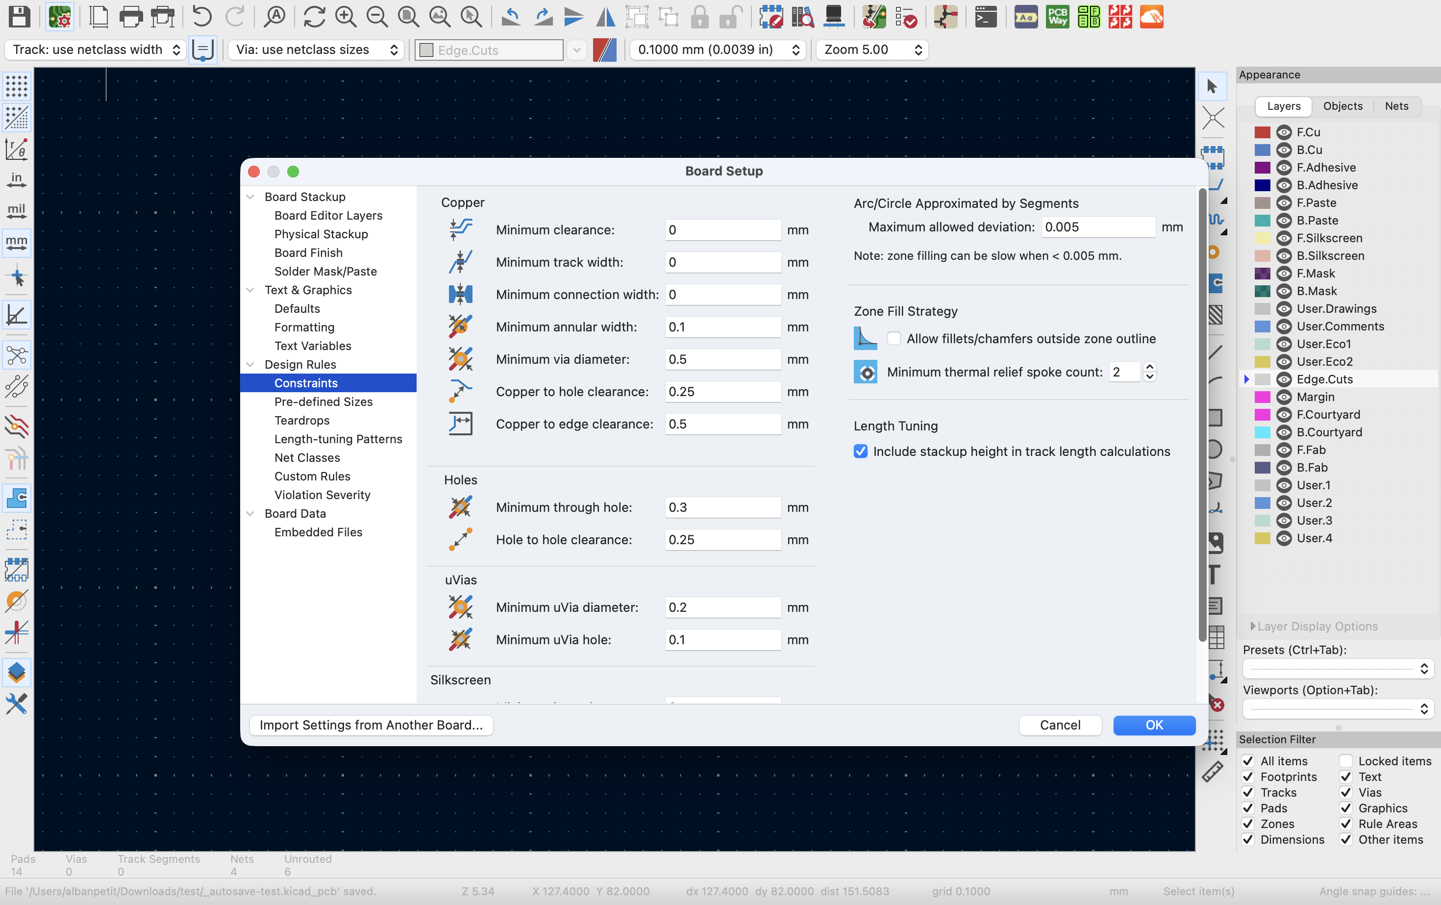1441x905 pixels.
Task: Click the Print icon
Action: (x=130, y=17)
